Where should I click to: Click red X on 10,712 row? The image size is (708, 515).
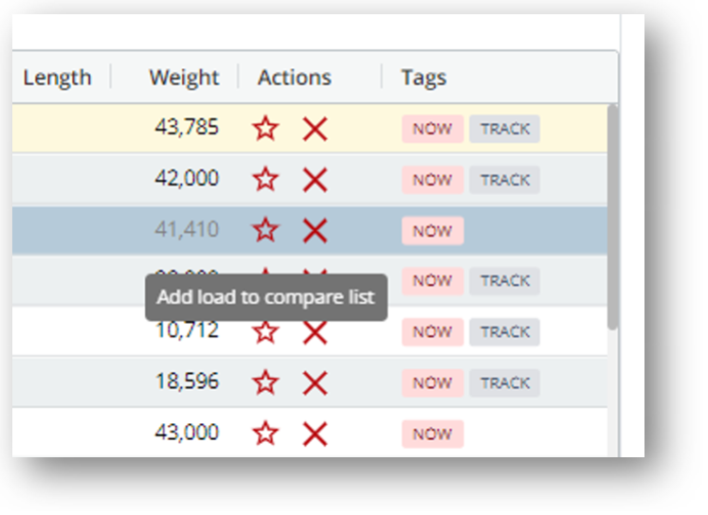(x=315, y=332)
